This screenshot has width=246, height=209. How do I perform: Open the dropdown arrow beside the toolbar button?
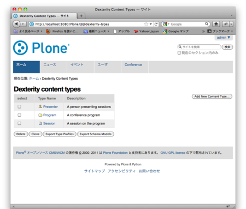(x=231, y=24)
